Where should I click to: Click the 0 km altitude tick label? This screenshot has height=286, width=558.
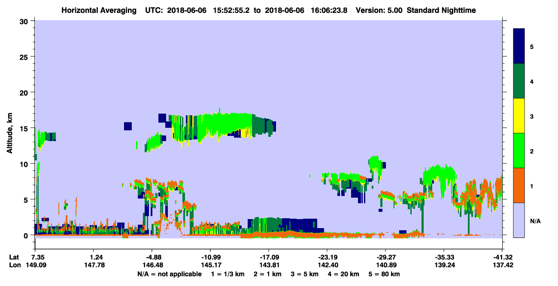pos(27,235)
